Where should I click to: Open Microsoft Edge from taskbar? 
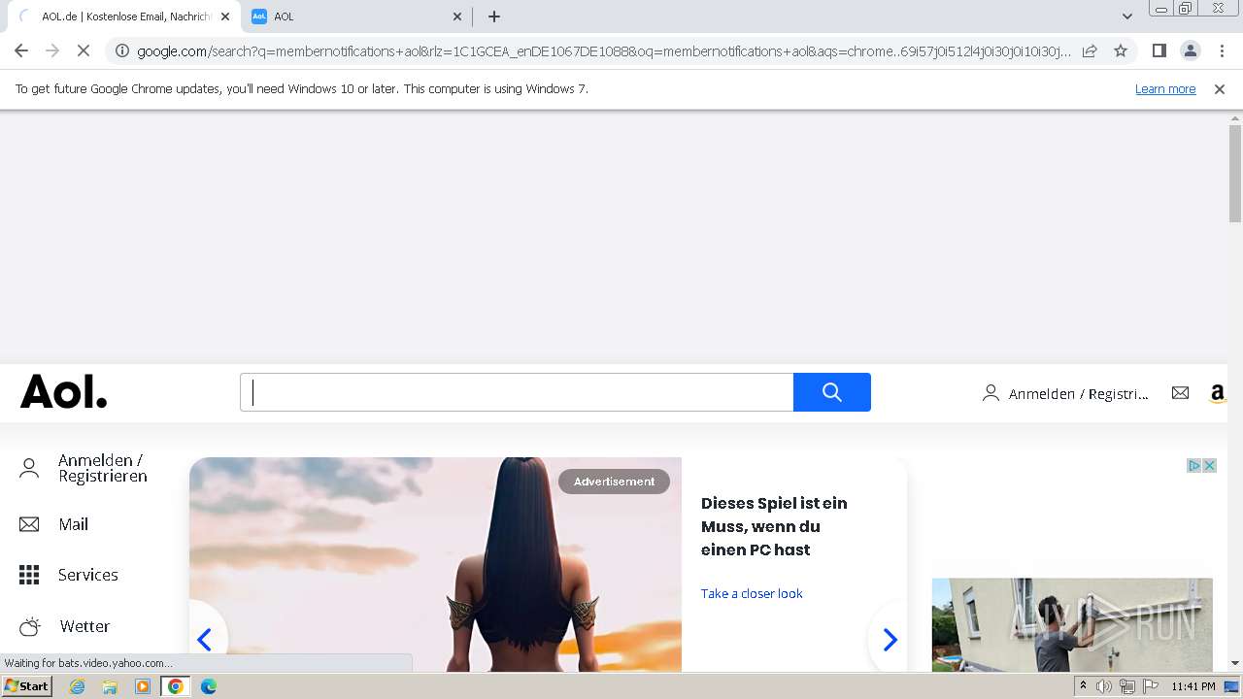click(x=208, y=686)
